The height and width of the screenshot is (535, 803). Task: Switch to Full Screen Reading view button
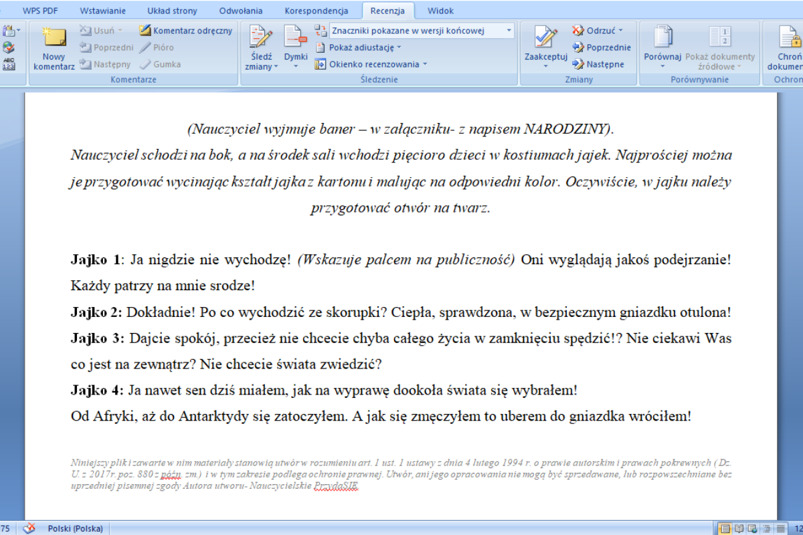pyautogui.click(x=739, y=528)
